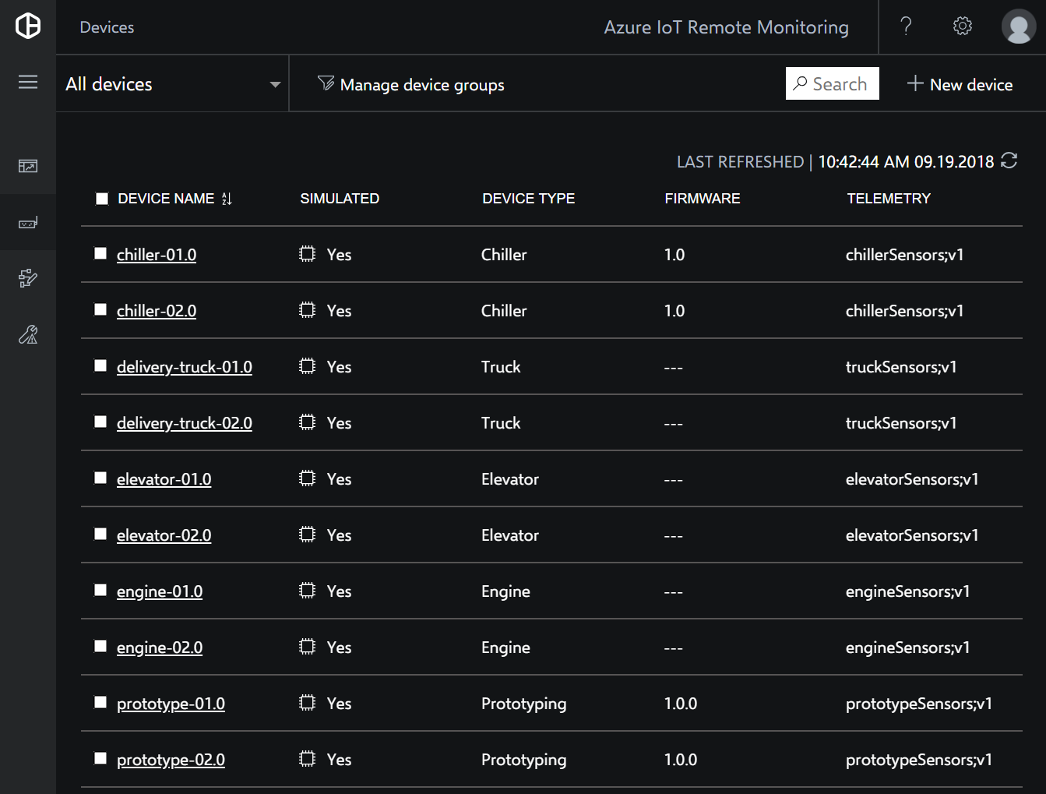
Task: Open the hamburger navigation menu
Action: pyautogui.click(x=28, y=82)
